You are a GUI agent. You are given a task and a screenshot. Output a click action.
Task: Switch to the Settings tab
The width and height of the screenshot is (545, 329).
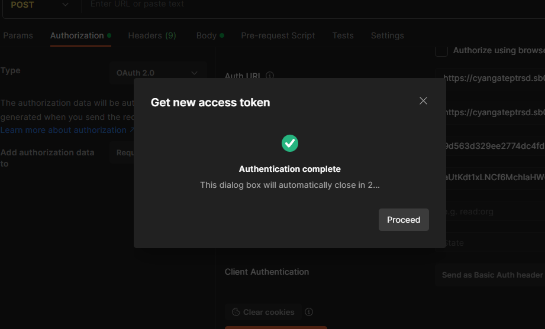[x=388, y=35]
